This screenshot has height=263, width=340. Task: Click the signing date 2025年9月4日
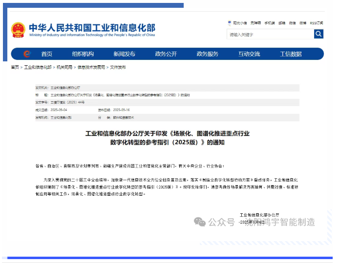pyautogui.click(x=252, y=222)
